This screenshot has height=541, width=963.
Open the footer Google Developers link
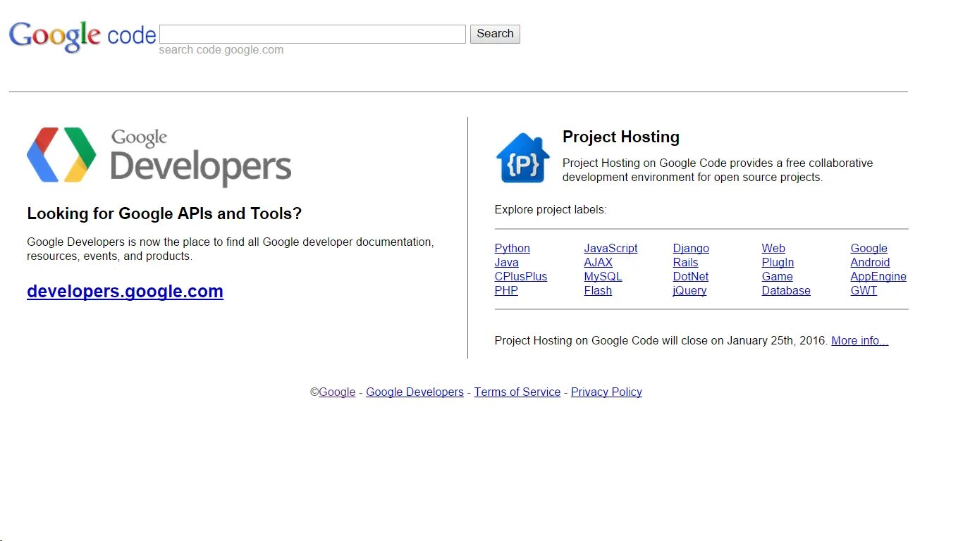pyautogui.click(x=415, y=392)
